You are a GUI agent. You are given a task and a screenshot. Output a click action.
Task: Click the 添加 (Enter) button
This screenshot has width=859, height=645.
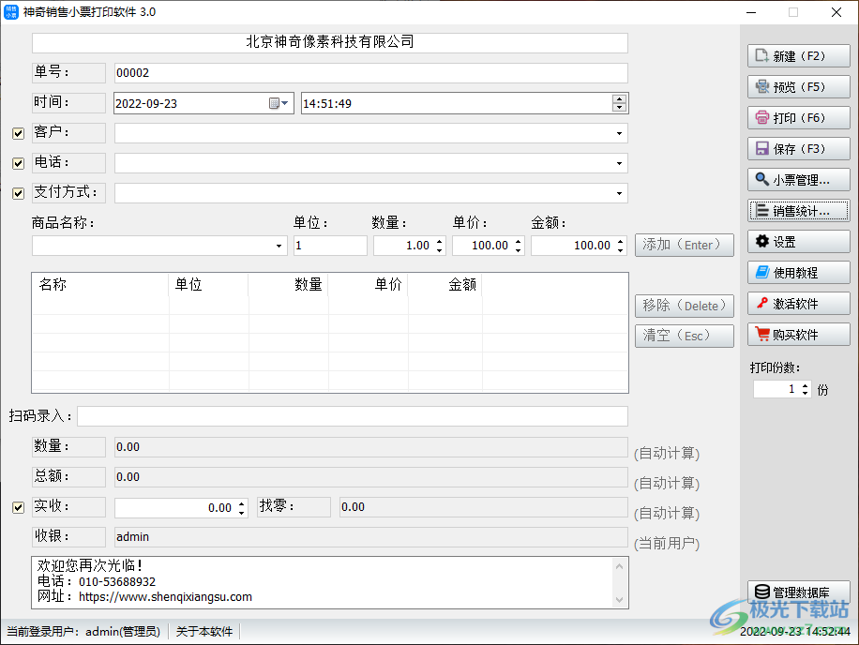coord(685,245)
